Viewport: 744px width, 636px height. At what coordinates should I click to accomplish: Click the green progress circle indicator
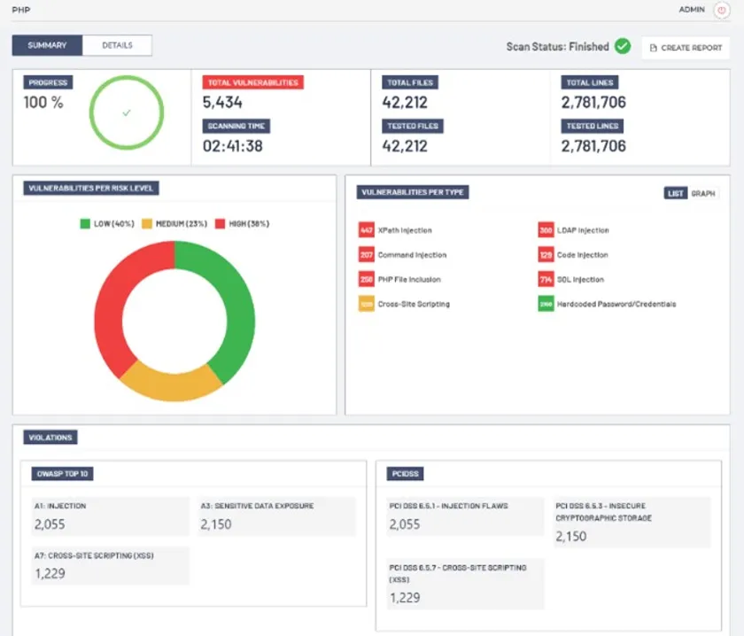pyautogui.click(x=126, y=112)
